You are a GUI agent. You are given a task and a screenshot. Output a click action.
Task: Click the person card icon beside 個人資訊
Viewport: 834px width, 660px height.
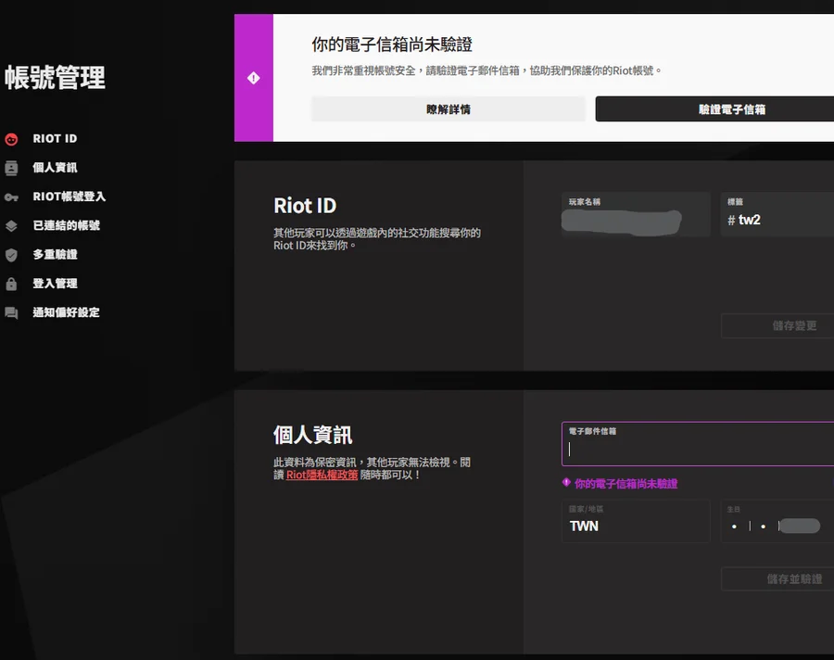click(x=11, y=168)
